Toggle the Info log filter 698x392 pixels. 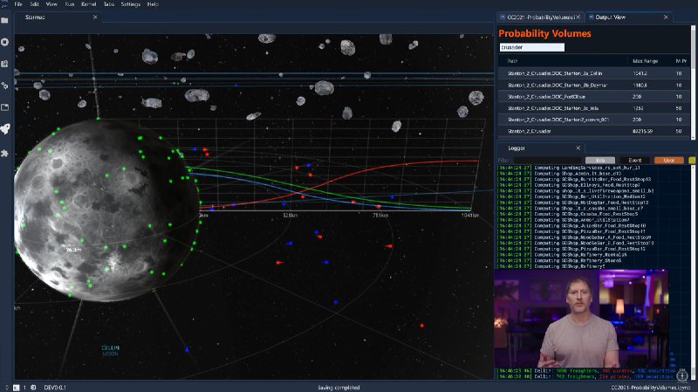(x=600, y=161)
